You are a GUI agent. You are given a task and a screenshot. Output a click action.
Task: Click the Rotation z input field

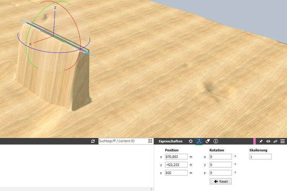221,173
